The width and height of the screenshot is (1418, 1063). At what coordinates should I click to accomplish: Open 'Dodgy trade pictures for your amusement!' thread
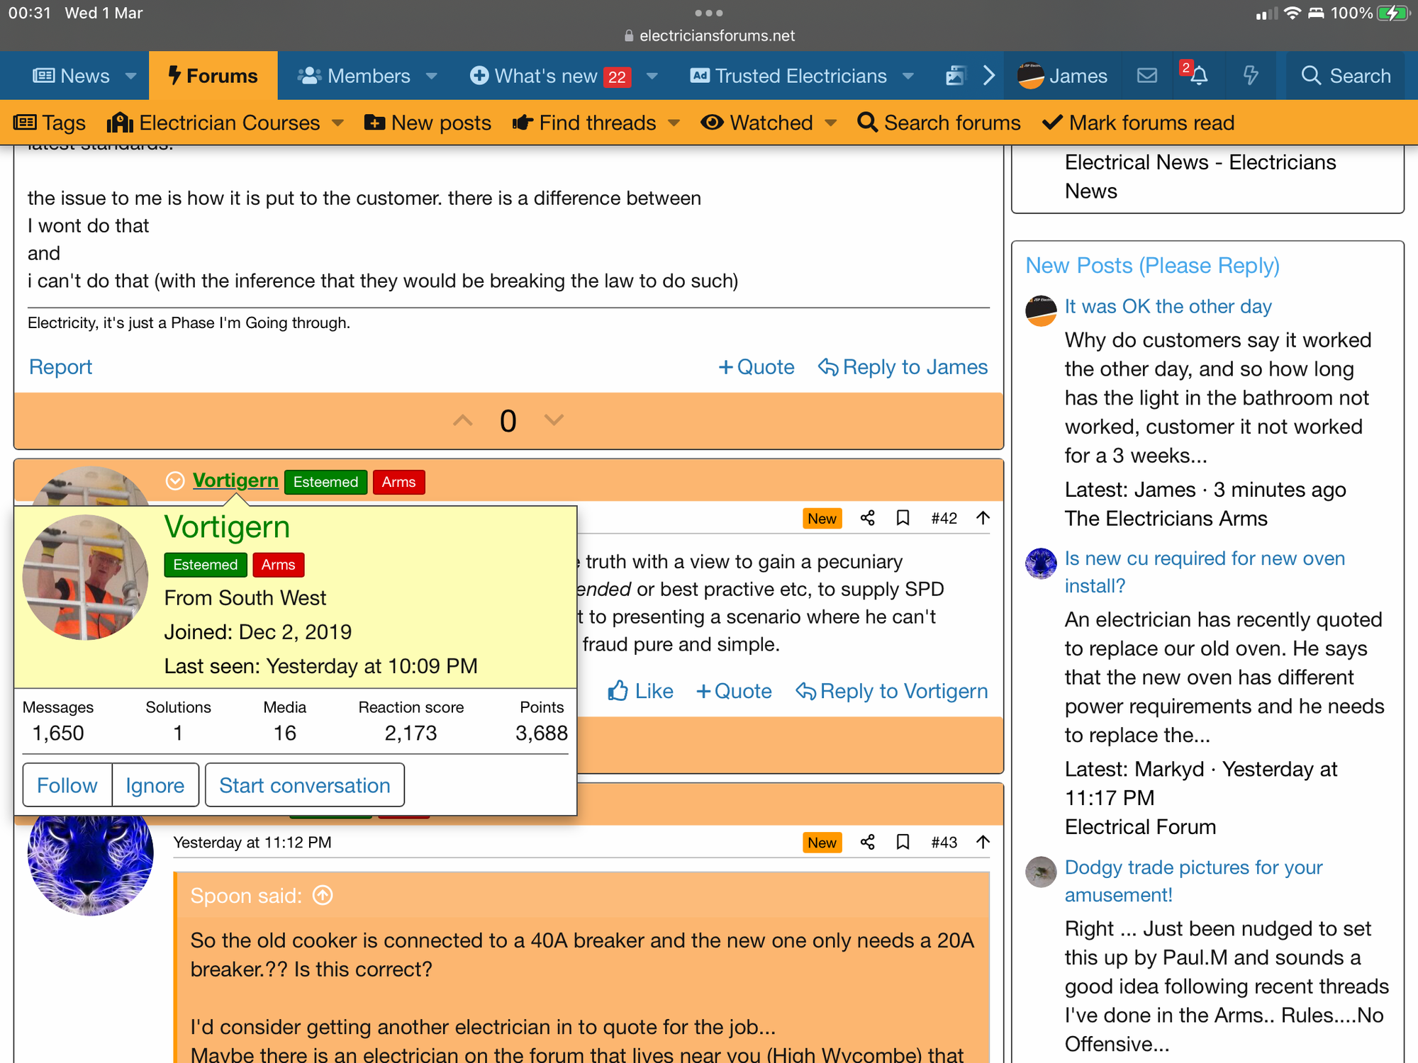1193,881
